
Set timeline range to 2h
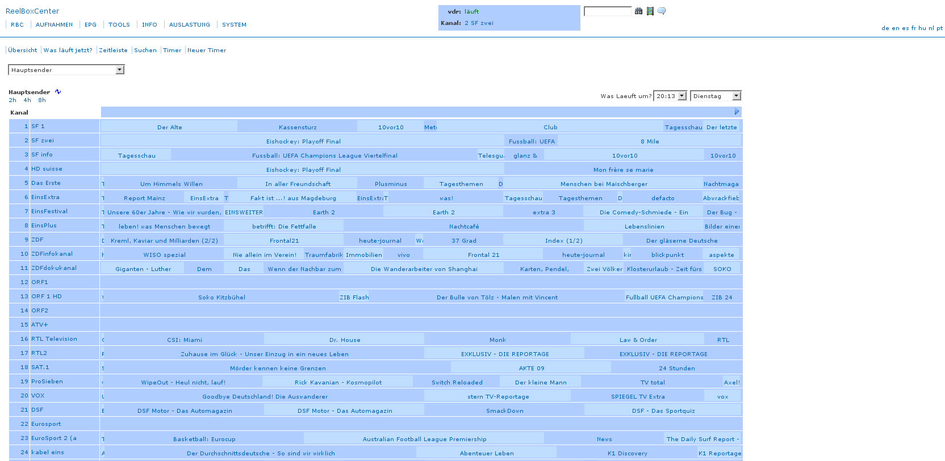pos(12,100)
